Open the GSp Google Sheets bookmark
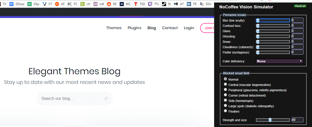The height and width of the screenshot is (127, 312). (33, 4)
